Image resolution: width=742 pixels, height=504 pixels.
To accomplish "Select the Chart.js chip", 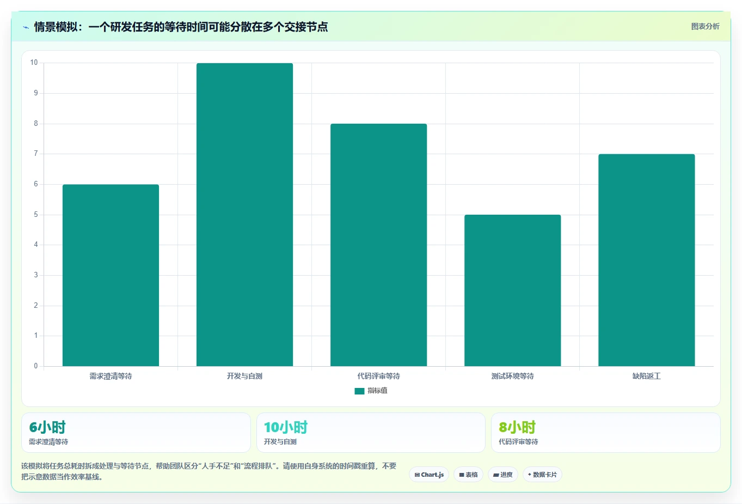I will (x=429, y=475).
